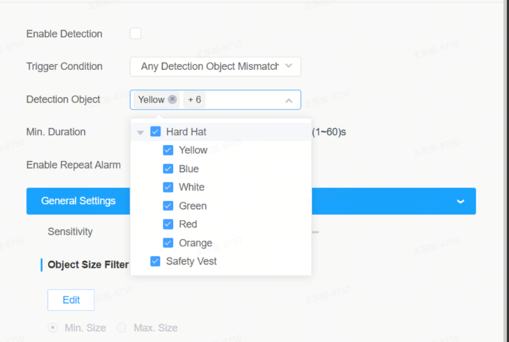Screen dimensions: 509x342
Task: Collapse the General Settings section chevron
Action: [460, 201]
